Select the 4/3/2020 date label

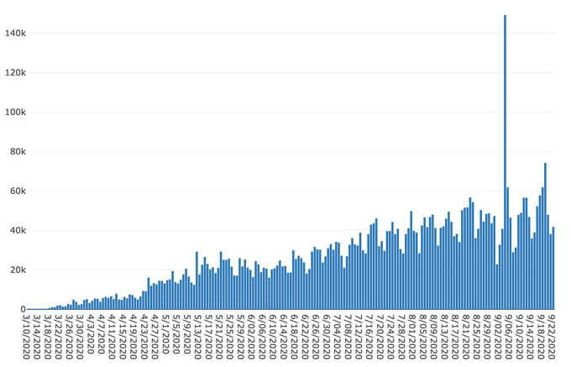pyautogui.click(x=91, y=333)
